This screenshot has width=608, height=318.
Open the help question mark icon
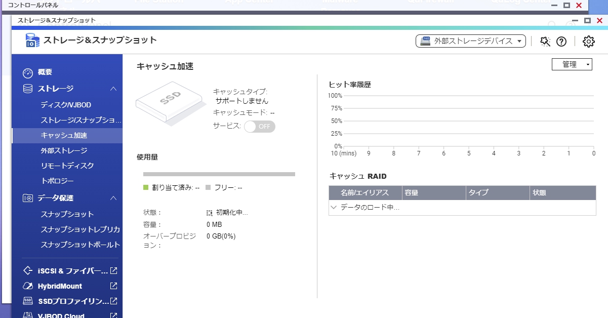coord(561,42)
